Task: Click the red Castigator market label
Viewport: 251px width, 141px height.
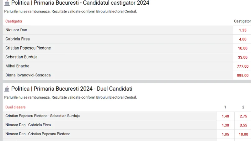Action: coord(14,21)
